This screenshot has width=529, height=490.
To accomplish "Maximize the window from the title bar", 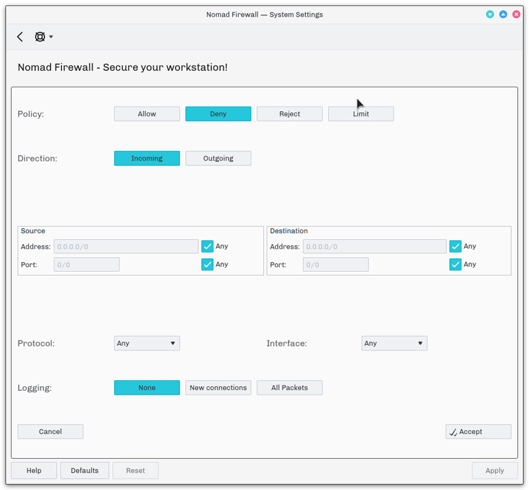I will (x=503, y=14).
